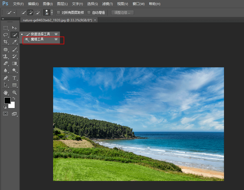Toggle Quick Mask mode icon
244x190 pixels.
coord(6,114)
